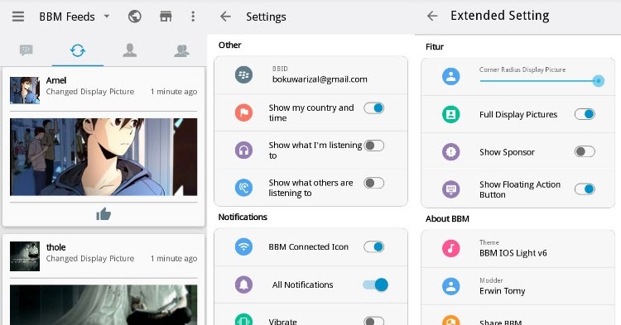
Task: Toggle the Vibrate switch
Action: coord(374,321)
